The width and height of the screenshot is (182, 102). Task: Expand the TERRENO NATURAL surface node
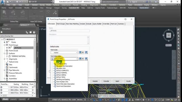click(7, 56)
